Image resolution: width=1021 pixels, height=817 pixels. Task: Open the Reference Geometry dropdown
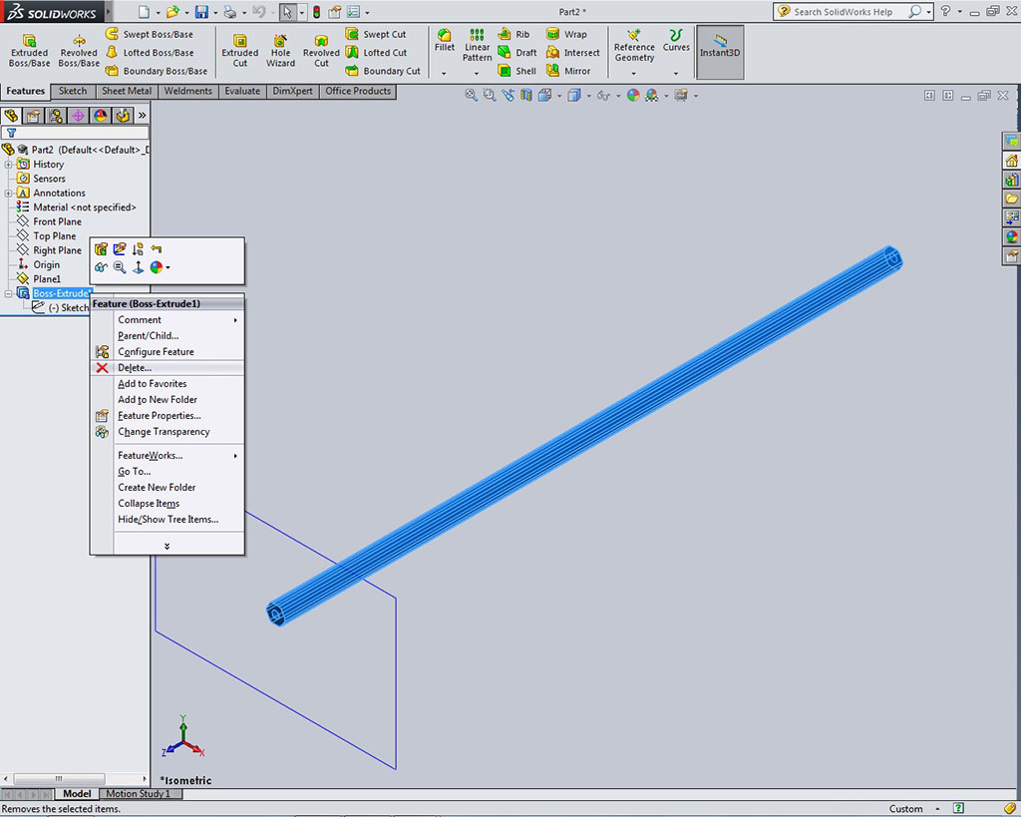[634, 73]
